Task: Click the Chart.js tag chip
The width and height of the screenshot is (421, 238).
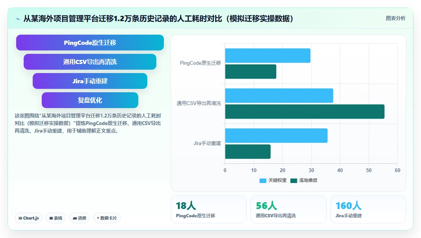Action: (x=29, y=218)
